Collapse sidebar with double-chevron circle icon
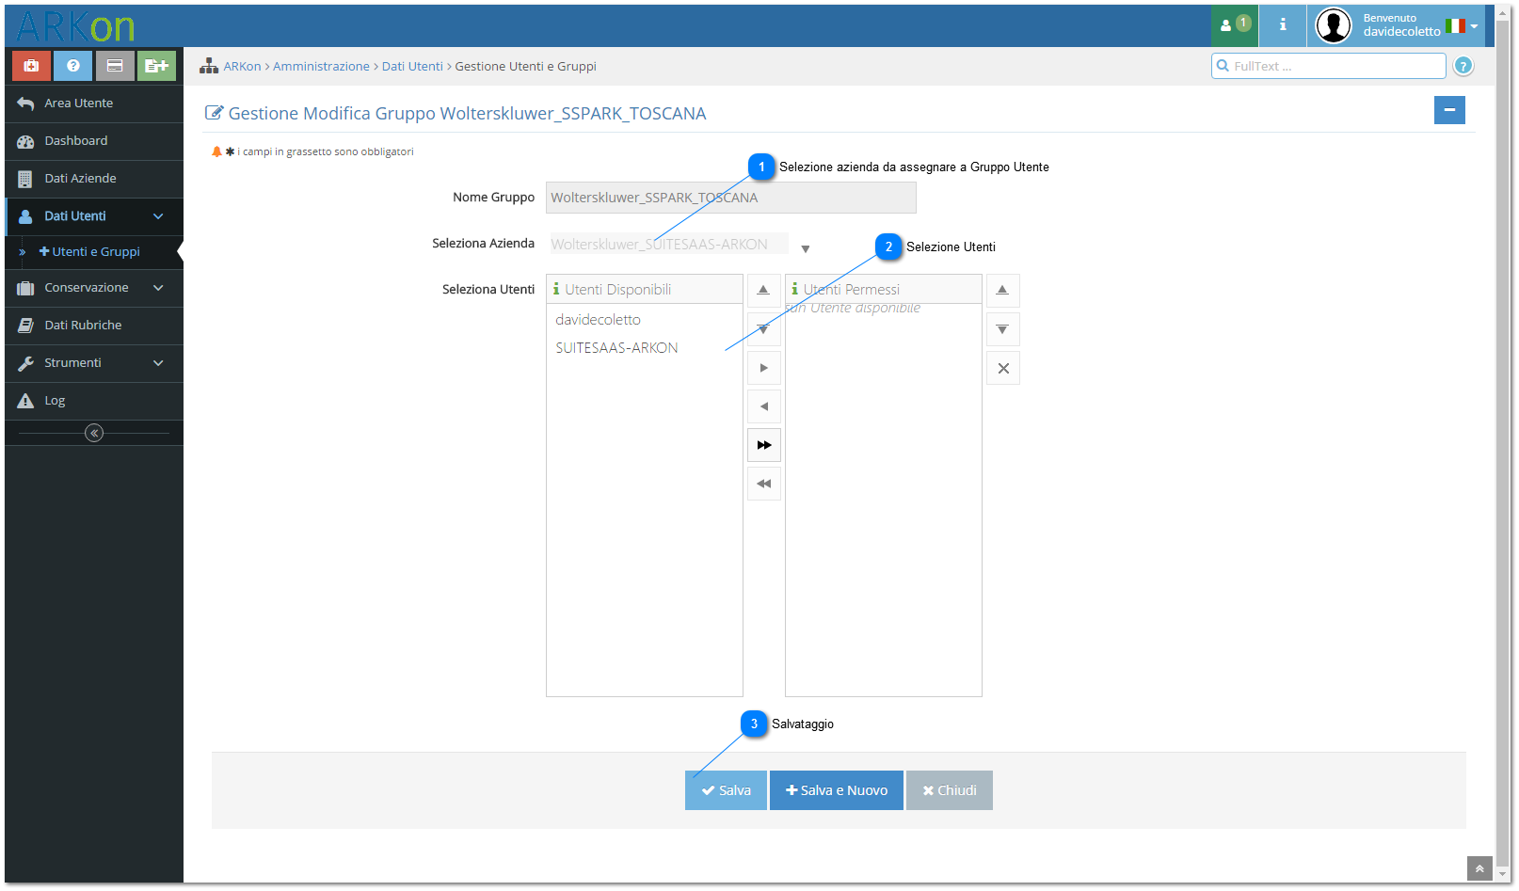 [94, 433]
